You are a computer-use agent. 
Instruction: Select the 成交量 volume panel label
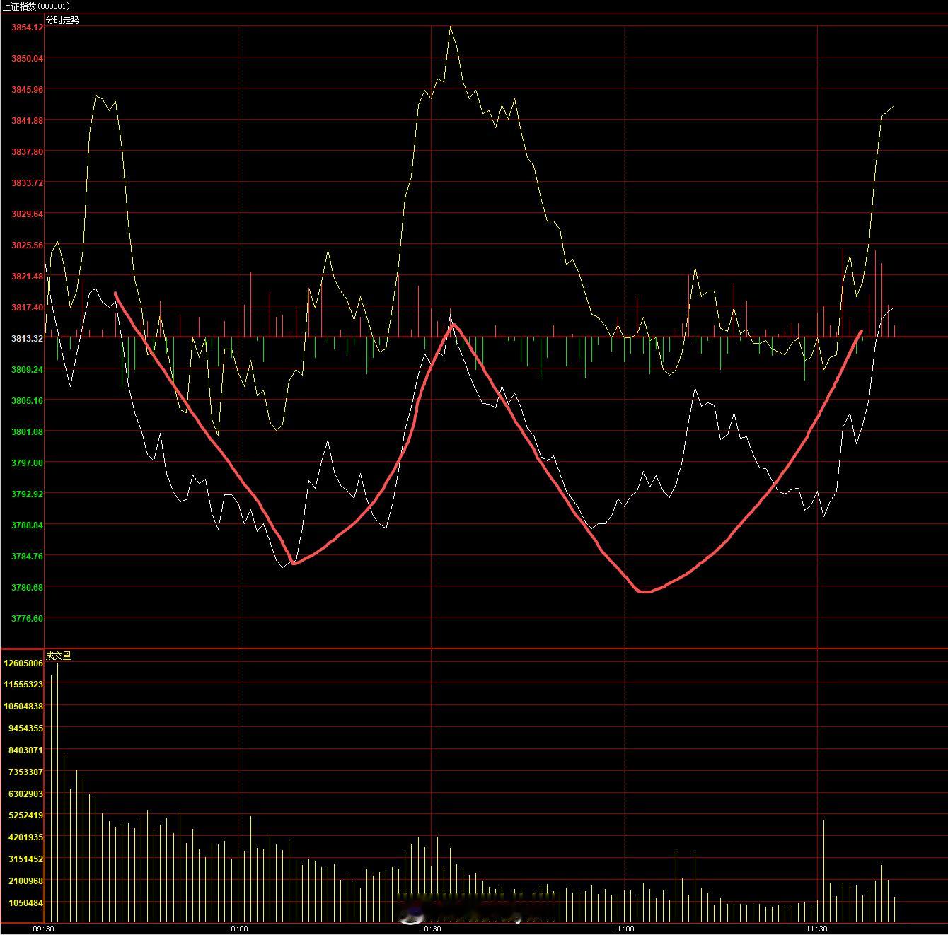(58, 656)
